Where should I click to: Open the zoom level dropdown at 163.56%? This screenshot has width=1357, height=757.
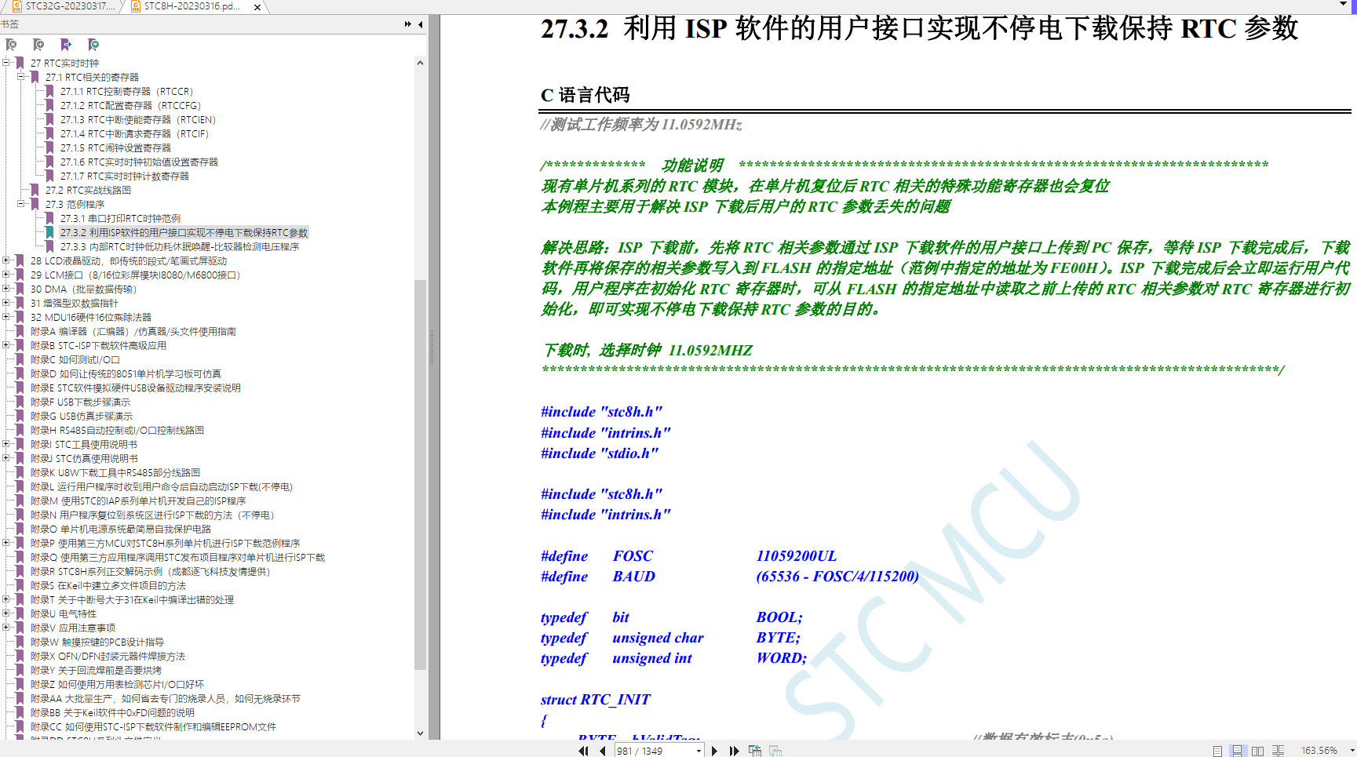(x=1351, y=751)
